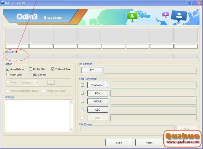203x149 pixels.
Task: Toggle the Auto Reboot checkbox
Action: tap(8, 69)
